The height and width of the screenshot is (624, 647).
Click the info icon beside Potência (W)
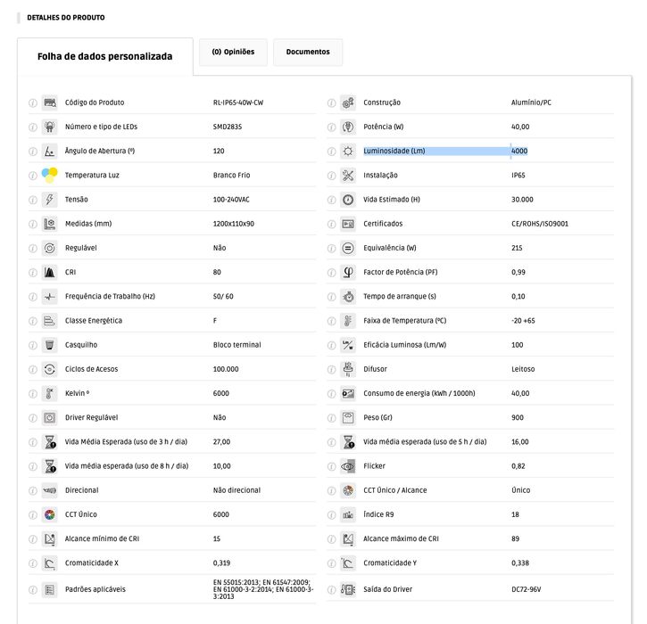point(331,127)
